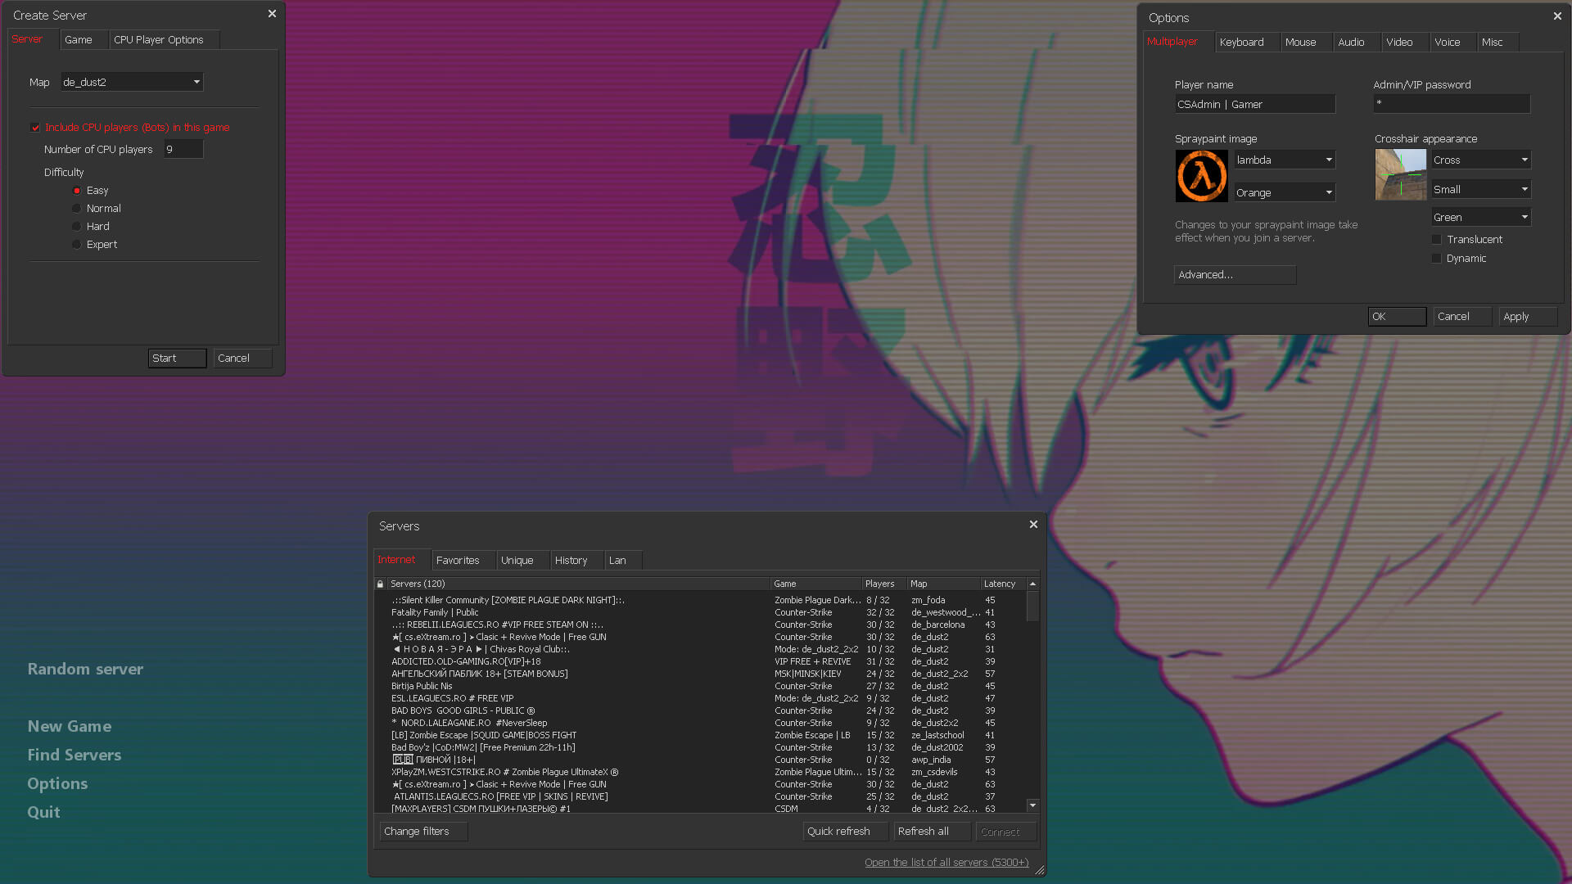
Task: Click Find Servers in main menu
Action: point(75,755)
